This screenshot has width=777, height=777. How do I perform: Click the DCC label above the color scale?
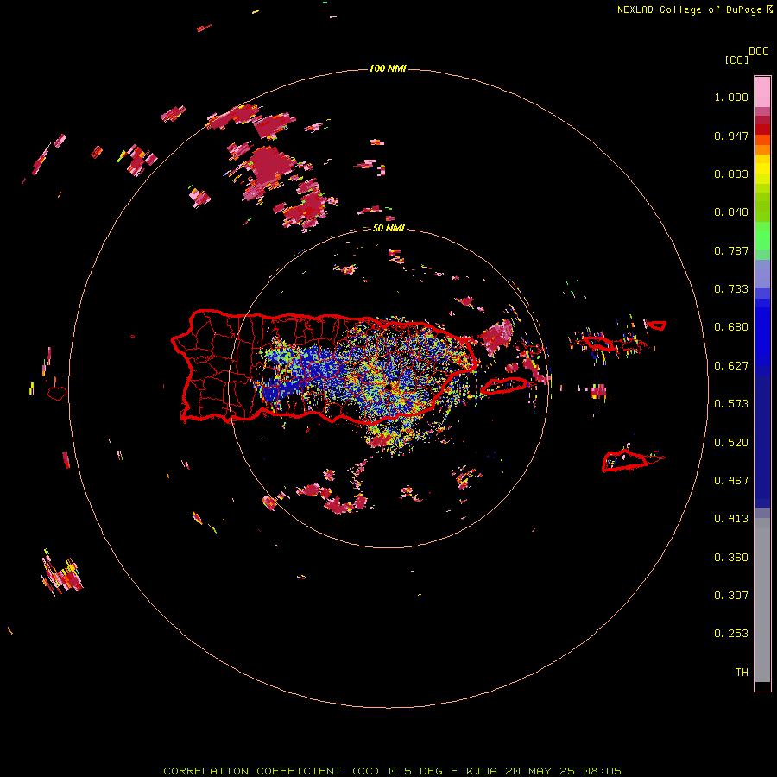pyautogui.click(x=759, y=52)
